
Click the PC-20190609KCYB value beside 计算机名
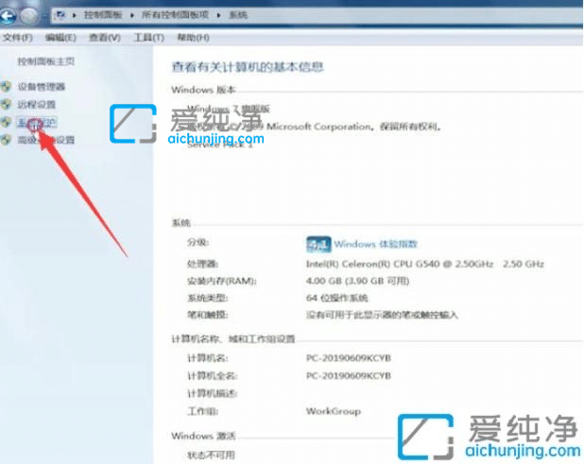[x=349, y=358]
